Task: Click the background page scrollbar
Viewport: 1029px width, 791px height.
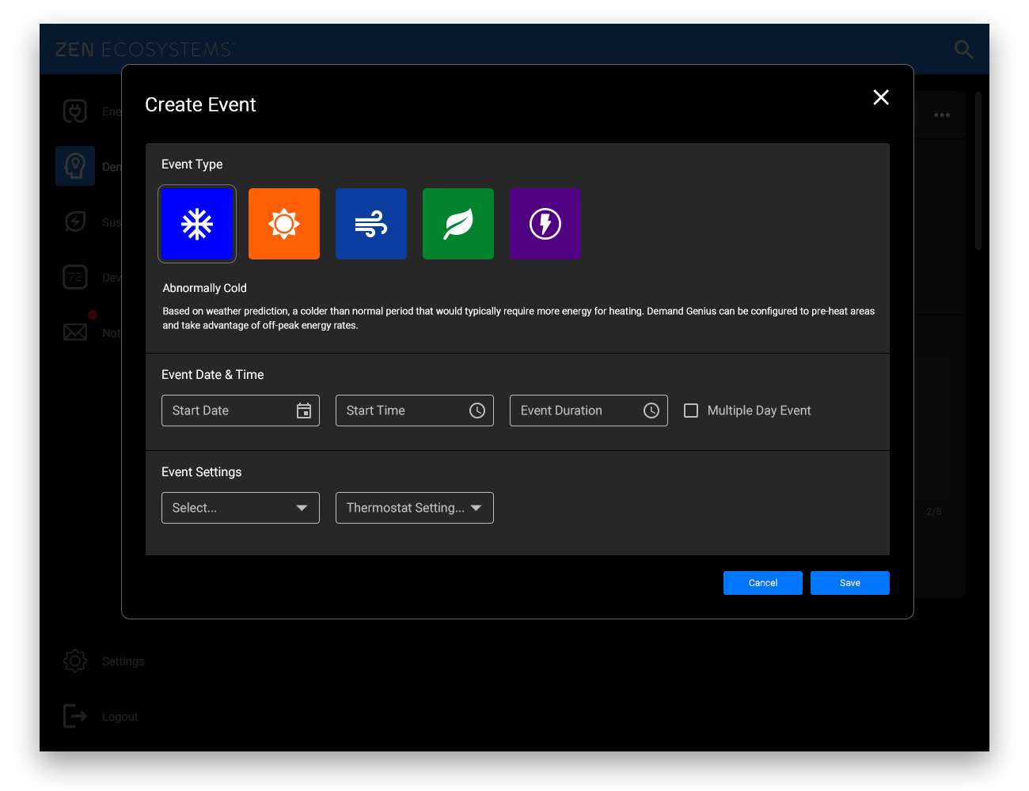Action: coord(978,171)
